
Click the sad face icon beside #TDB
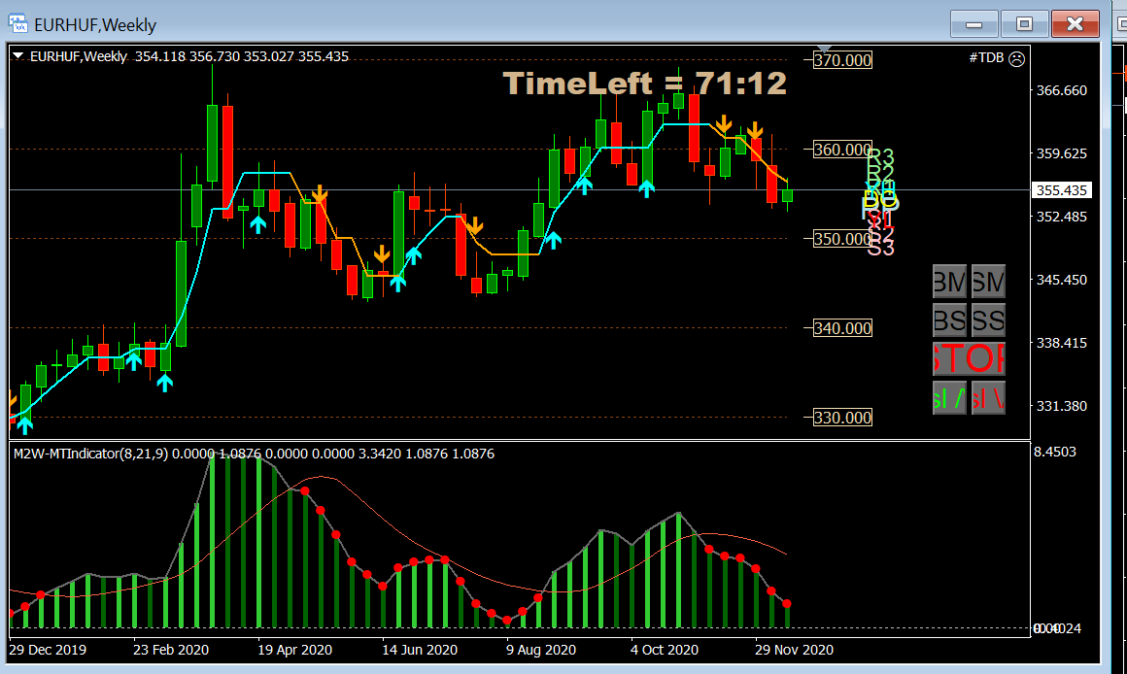tap(1016, 58)
